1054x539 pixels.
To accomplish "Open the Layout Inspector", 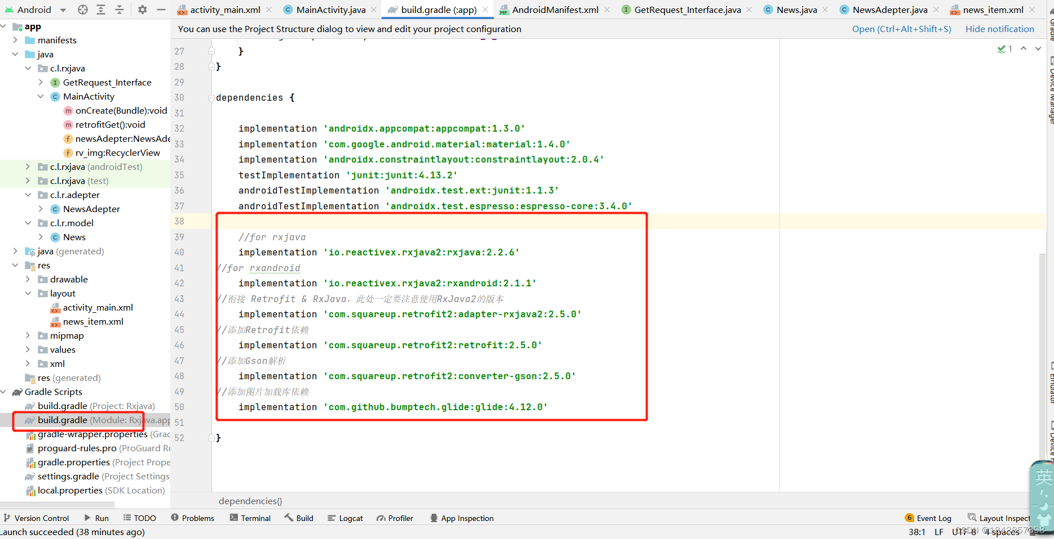I will point(999,518).
